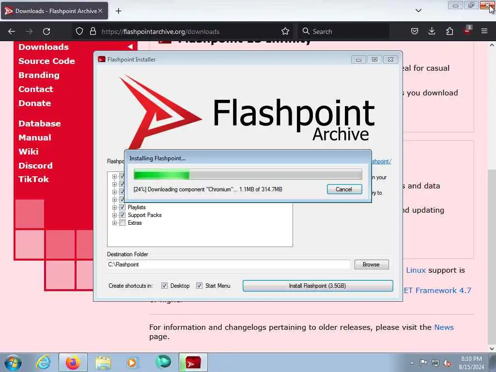Open Donate in the site sidebar
The width and height of the screenshot is (496, 372).
[35, 103]
